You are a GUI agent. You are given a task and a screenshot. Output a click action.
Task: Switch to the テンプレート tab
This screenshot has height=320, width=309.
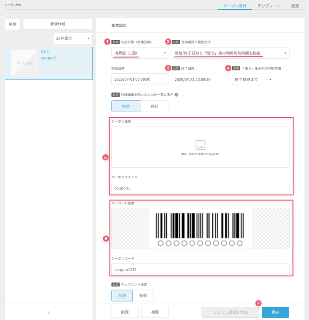pos(268,6)
